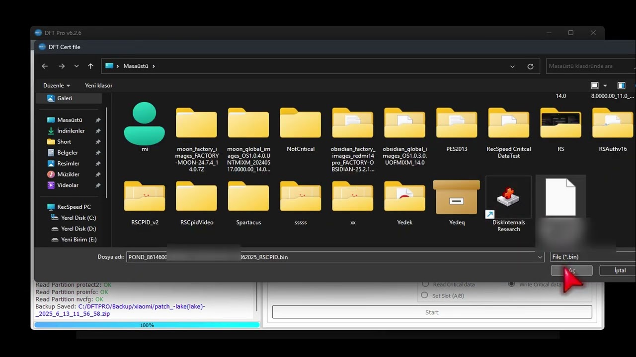Click the Yeni klasör button

pyautogui.click(x=98, y=86)
